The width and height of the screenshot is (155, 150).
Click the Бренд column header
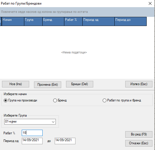click(x=53, y=21)
